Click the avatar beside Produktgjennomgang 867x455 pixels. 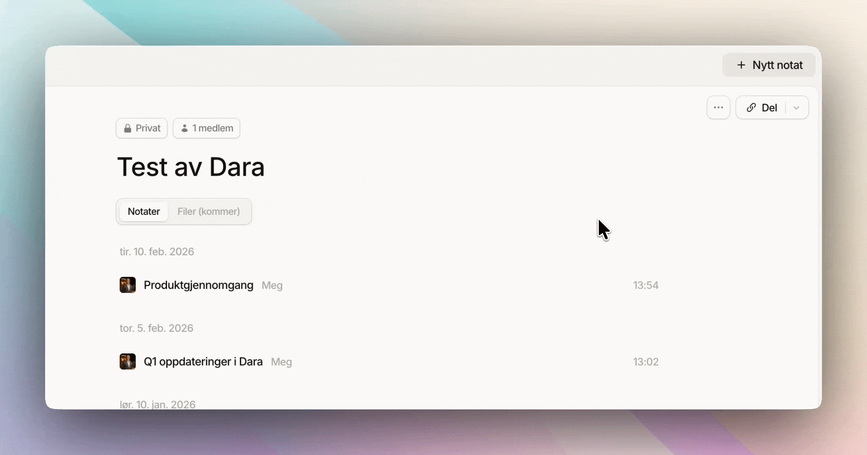tap(127, 285)
